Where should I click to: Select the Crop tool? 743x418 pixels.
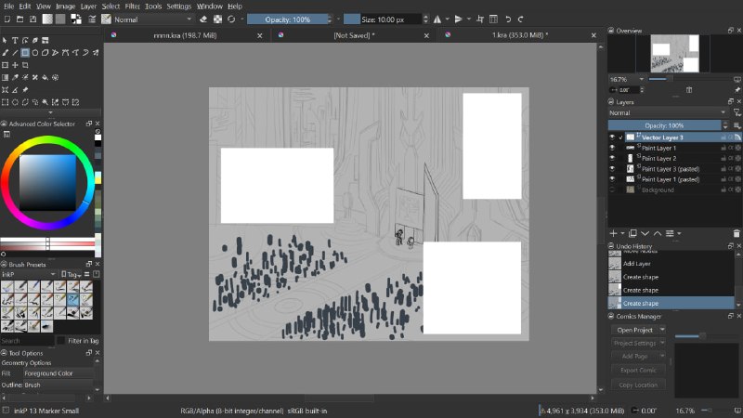click(x=25, y=65)
